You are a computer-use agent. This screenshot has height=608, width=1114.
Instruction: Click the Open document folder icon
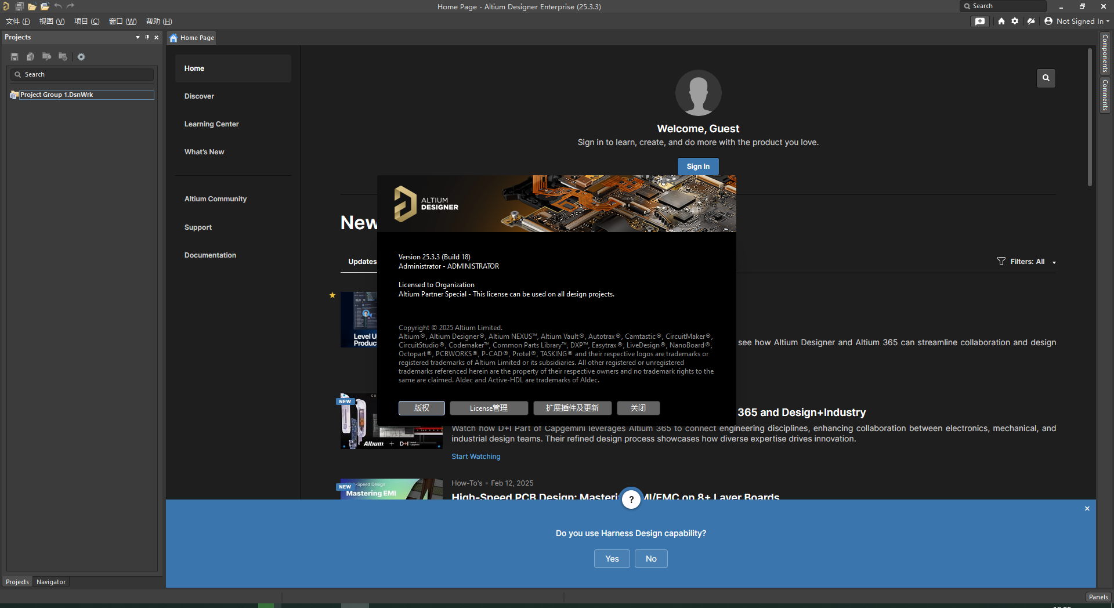coord(32,6)
